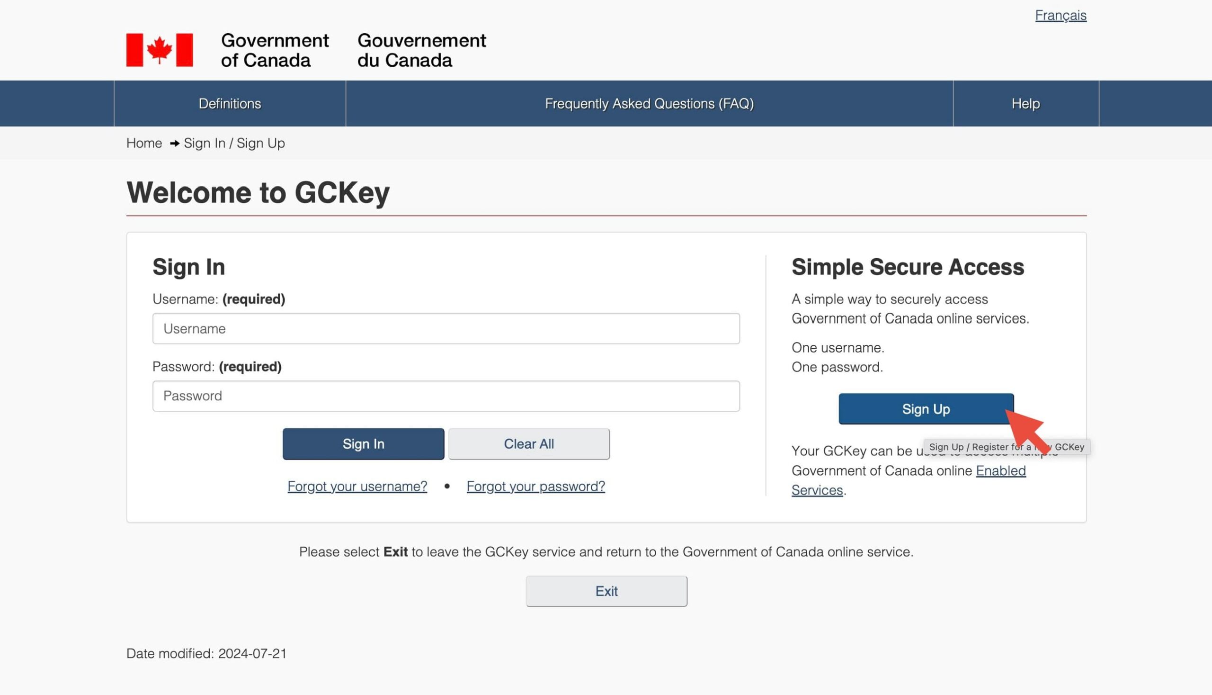Screen dimensions: 1212x695
Task: Focus the Username input field
Action: 446,328
